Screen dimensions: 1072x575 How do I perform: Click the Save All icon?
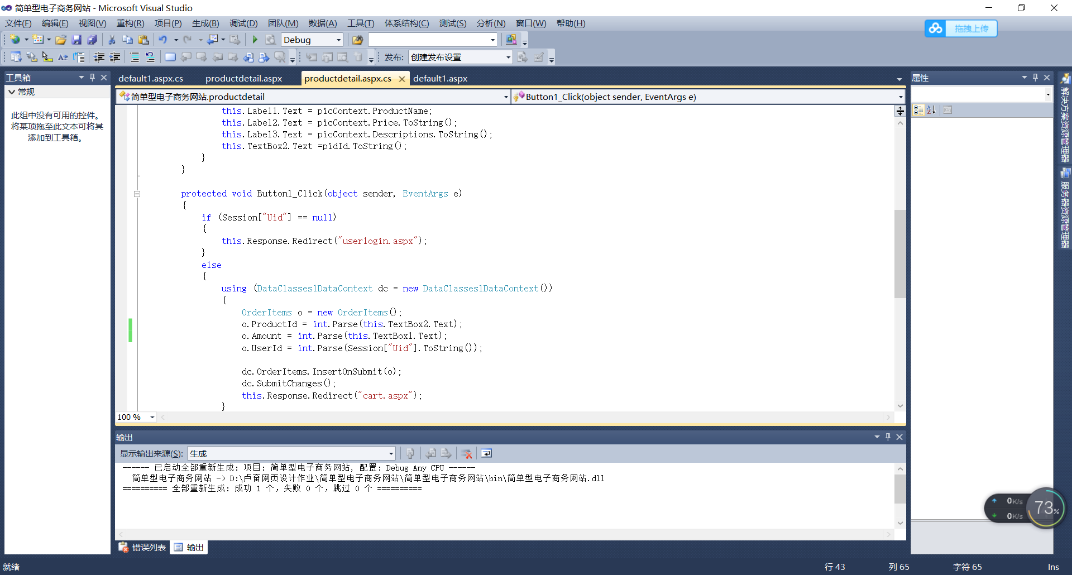pyautogui.click(x=92, y=40)
